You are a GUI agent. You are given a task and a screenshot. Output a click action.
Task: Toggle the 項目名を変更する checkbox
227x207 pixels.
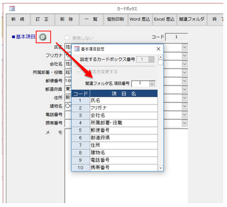pos(79,72)
